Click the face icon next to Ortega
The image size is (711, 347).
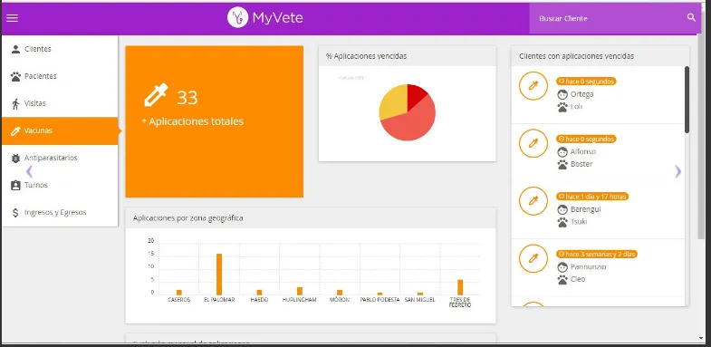562,94
